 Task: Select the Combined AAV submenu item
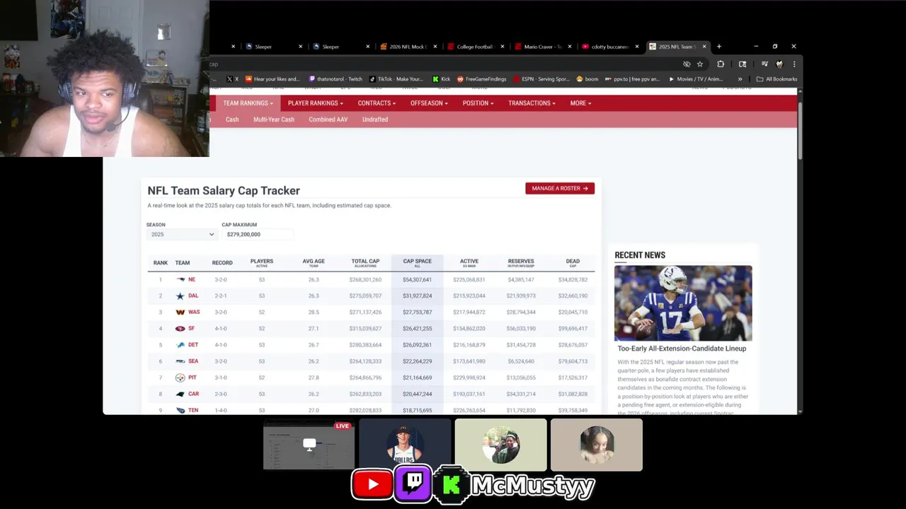point(328,119)
